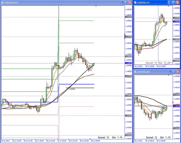Click the 26 Jul 05:50 label on M5 time axis
This screenshot has width=181, height=143.
[161, 141]
